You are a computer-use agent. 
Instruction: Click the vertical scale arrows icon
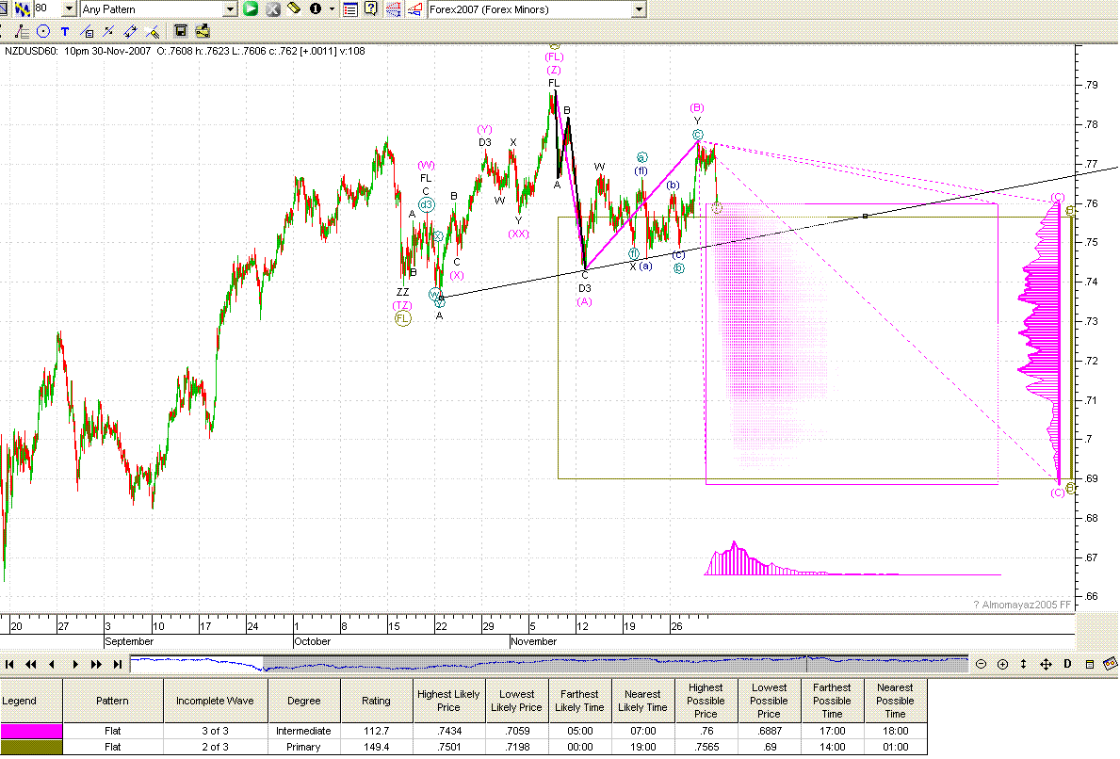1024,664
